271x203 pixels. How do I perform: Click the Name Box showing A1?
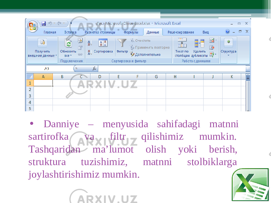[49, 69]
